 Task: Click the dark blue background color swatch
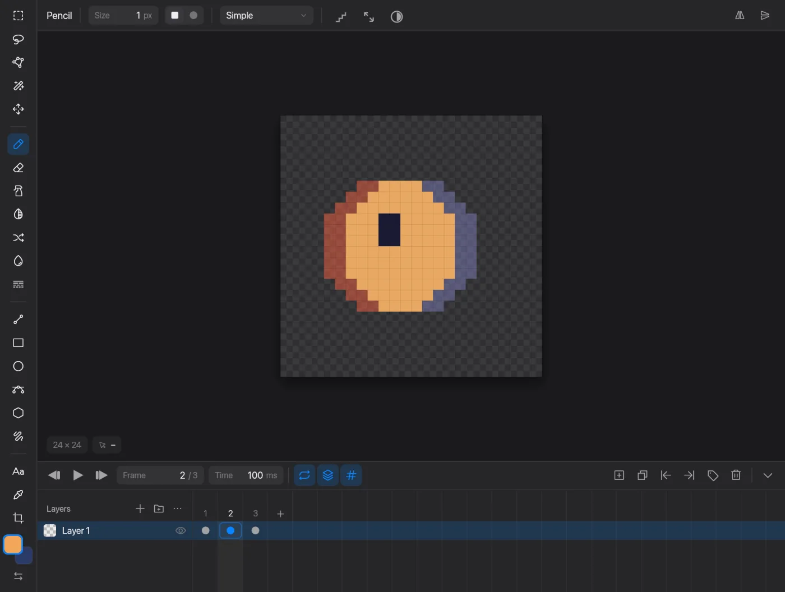pyautogui.click(x=25, y=557)
